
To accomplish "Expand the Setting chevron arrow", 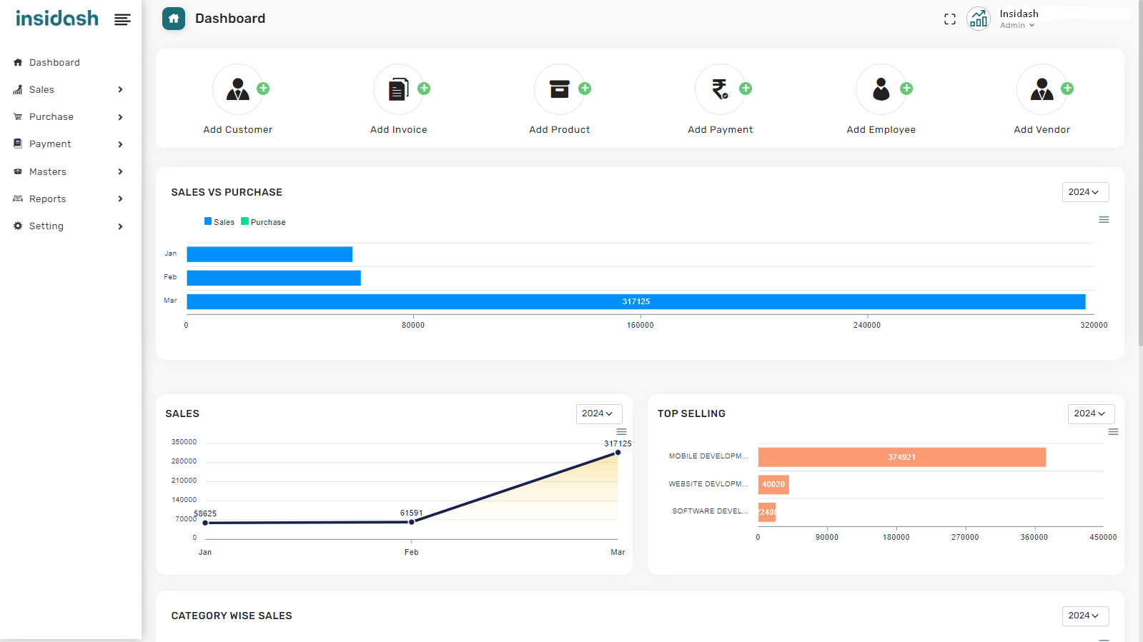I will [x=120, y=226].
